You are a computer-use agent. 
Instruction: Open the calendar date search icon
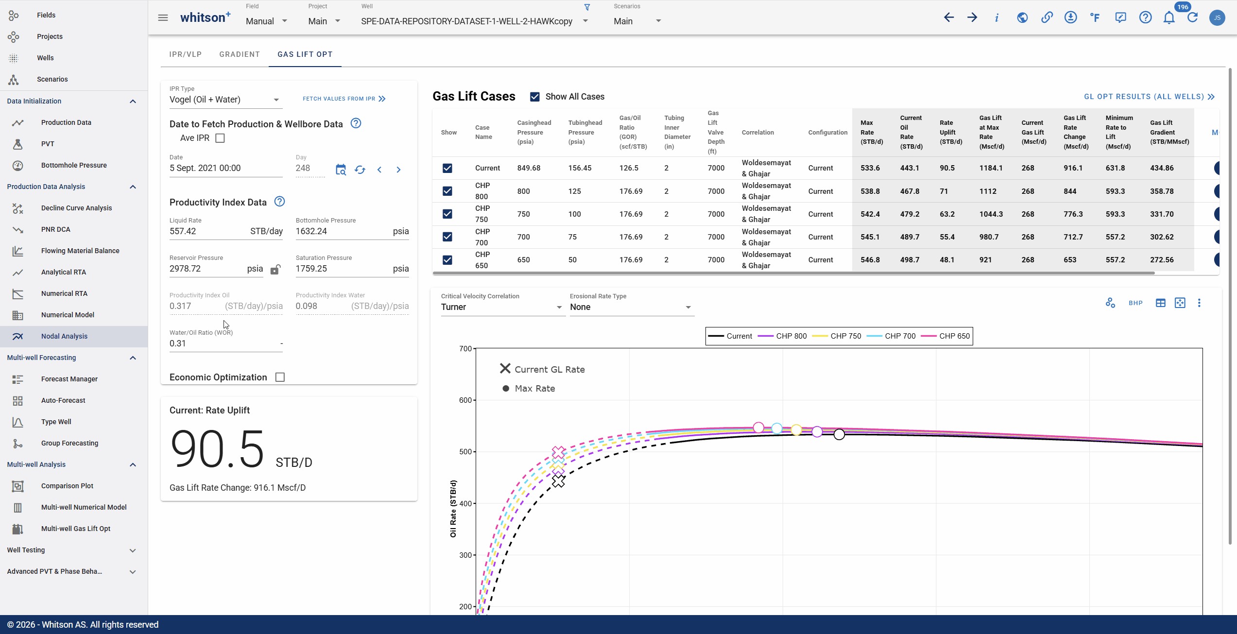click(x=341, y=170)
